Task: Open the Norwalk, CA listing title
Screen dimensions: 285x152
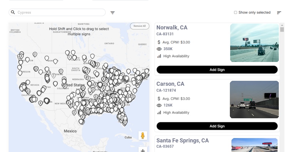Action: tap(172, 28)
